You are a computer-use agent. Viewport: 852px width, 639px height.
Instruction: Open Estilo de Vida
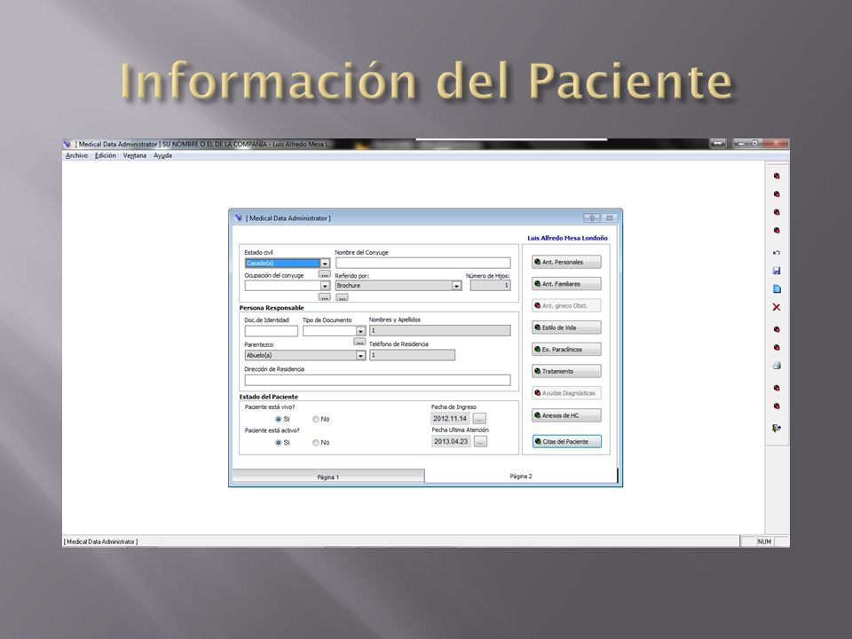566,327
